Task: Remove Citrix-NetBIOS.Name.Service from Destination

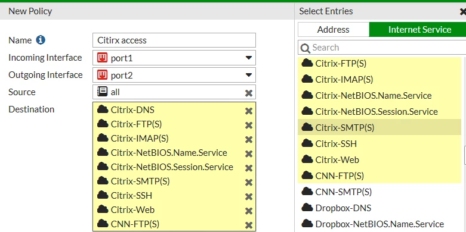Action: click(249, 154)
